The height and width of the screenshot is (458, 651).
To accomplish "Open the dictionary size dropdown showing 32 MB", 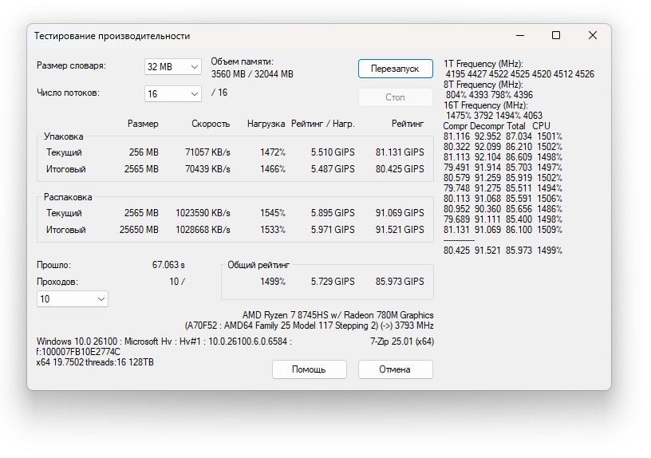I will click(172, 67).
